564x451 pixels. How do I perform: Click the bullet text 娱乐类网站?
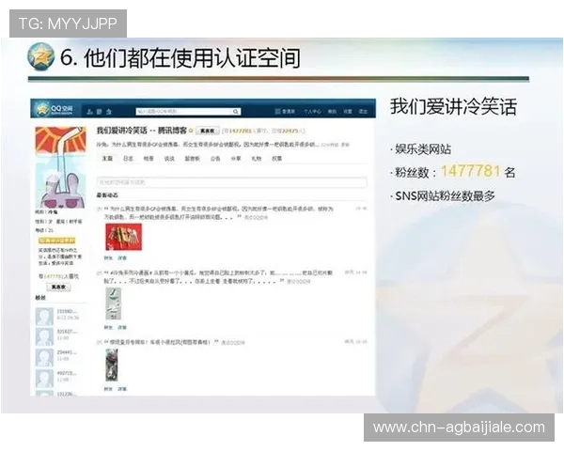click(423, 148)
